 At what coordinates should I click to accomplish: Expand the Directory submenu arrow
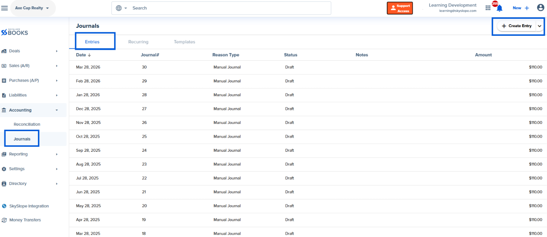(x=57, y=184)
